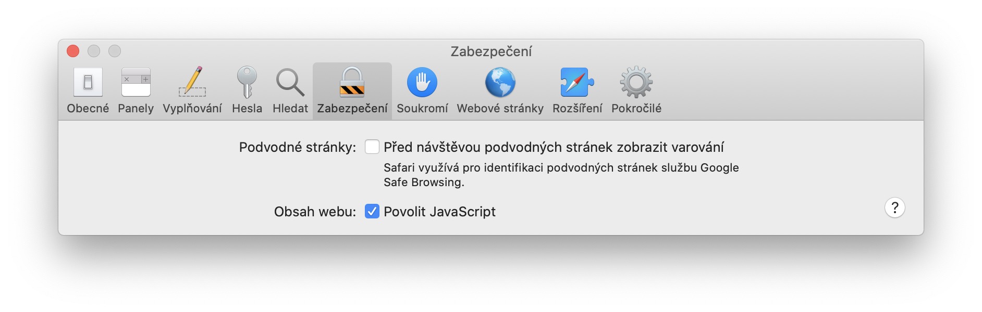Click the Webové stránky tab label text
The image size is (982, 312).
coord(500,109)
